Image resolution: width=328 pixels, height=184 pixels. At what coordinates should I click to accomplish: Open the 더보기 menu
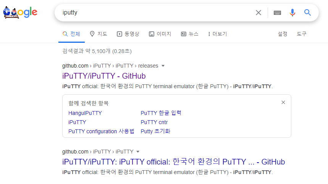pyautogui.click(x=218, y=34)
